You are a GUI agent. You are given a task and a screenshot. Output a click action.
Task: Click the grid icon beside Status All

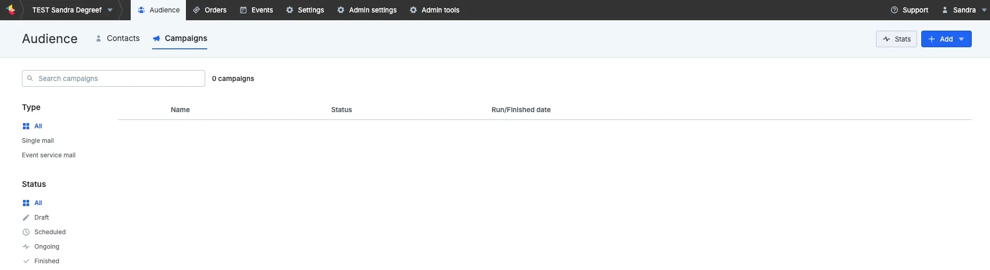click(x=26, y=203)
